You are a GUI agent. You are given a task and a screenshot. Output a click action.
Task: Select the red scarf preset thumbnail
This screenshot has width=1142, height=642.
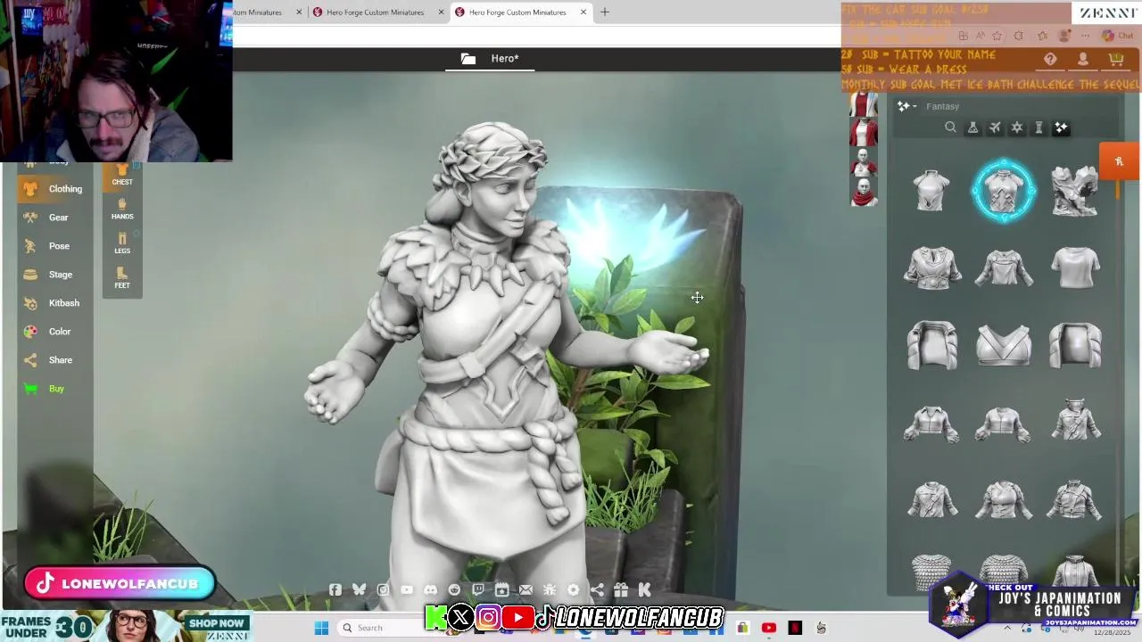pyautogui.click(x=863, y=192)
